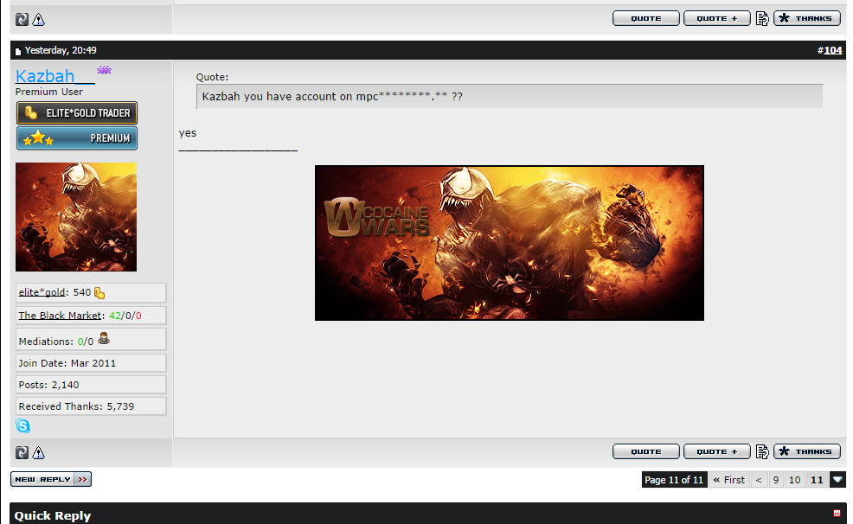Thank Kazbah for post #104
Image resolution: width=853 pixels, height=524 pixels.
[807, 451]
